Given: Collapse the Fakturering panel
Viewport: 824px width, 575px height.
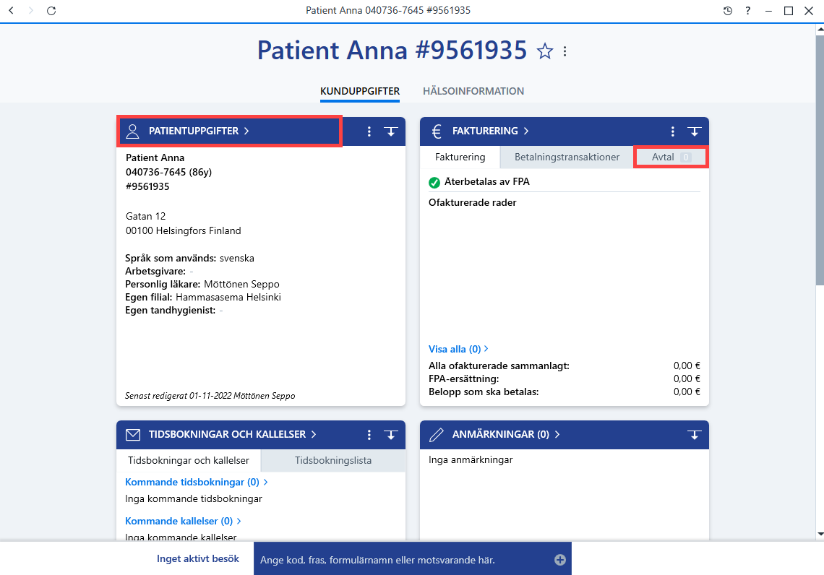Looking at the screenshot, I should 694,131.
